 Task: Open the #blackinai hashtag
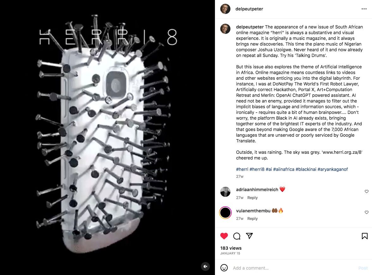click(306, 169)
